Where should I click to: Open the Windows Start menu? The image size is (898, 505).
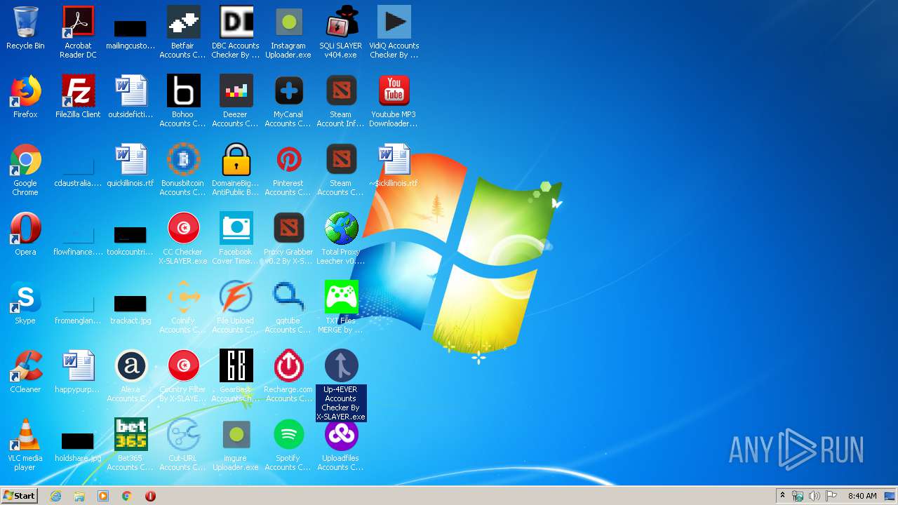coord(19,496)
